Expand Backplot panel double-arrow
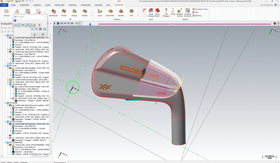Image resolution: width=280 pixels, height=163 pixels. tap(15, 21)
